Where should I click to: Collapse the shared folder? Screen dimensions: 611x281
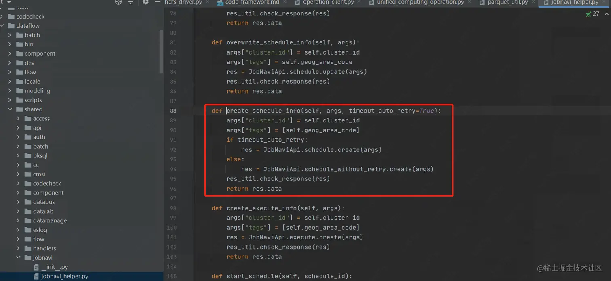click(x=10, y=109)
